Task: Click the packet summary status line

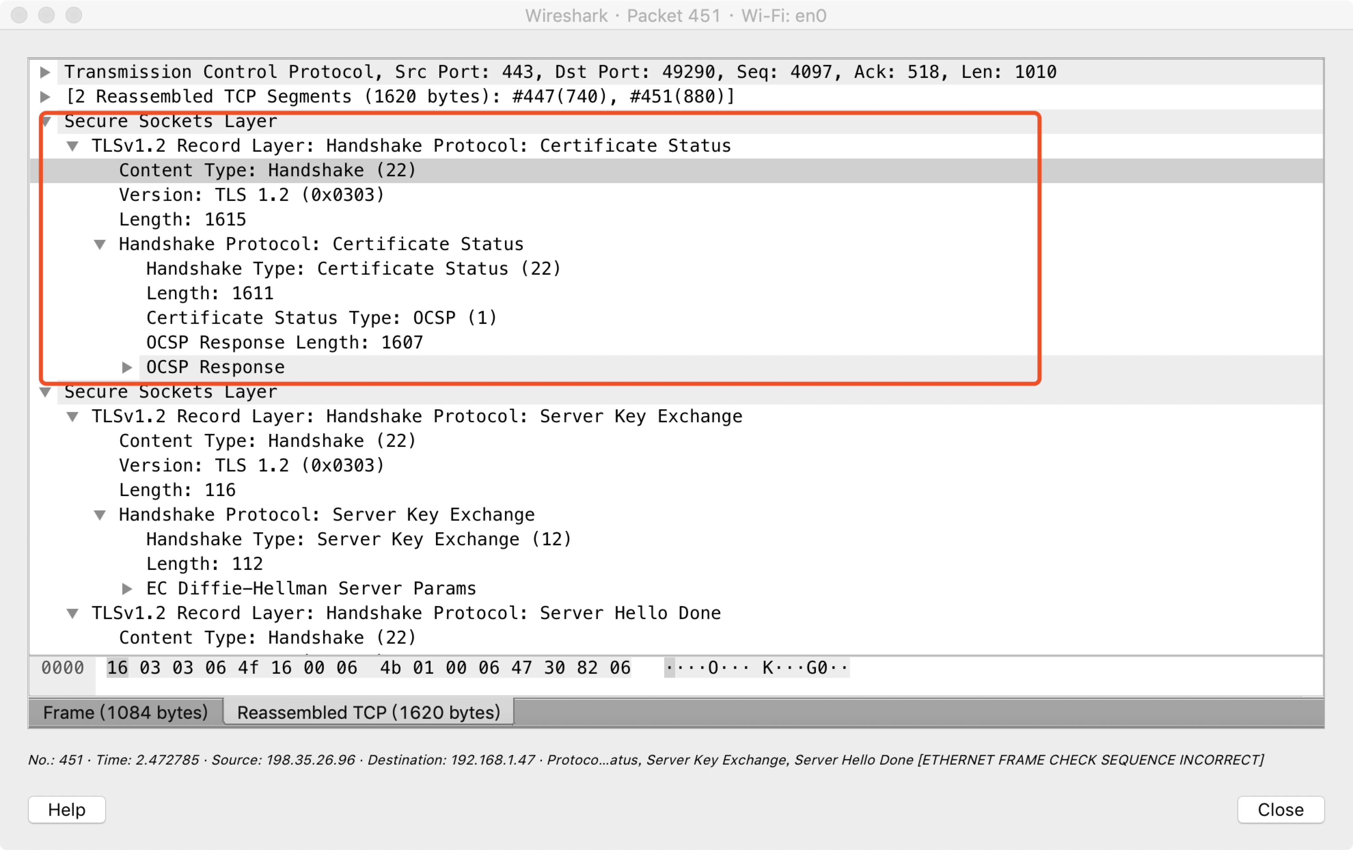Action: (x=646, y=760)
